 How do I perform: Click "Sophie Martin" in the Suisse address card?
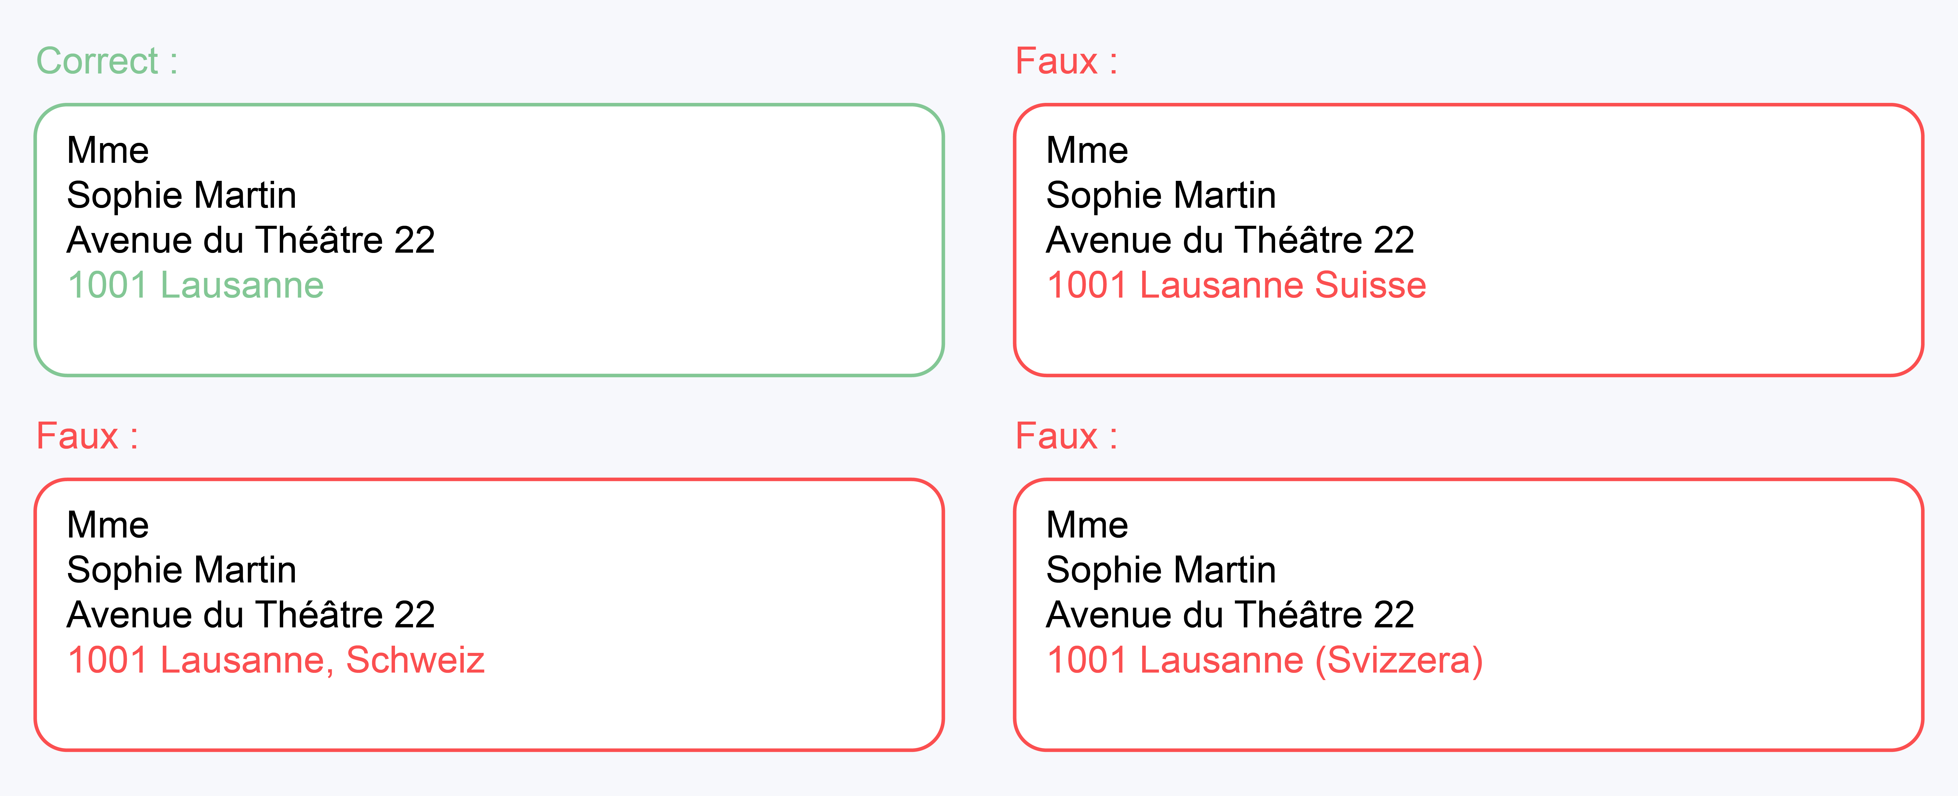coord(1161,195)
